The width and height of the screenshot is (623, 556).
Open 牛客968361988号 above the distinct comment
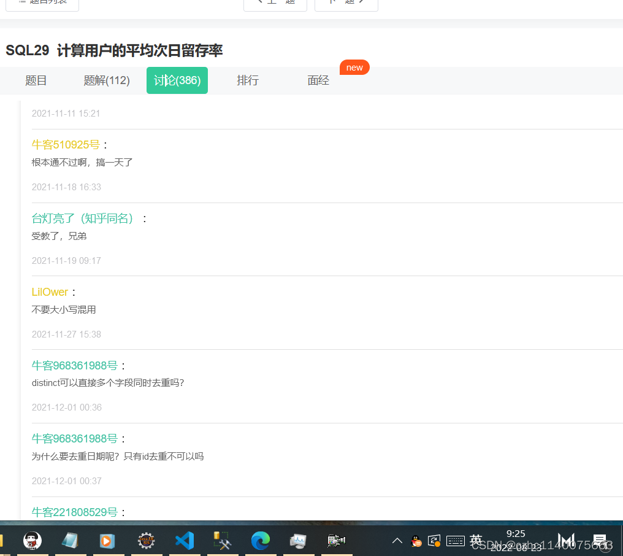[75, 366]
